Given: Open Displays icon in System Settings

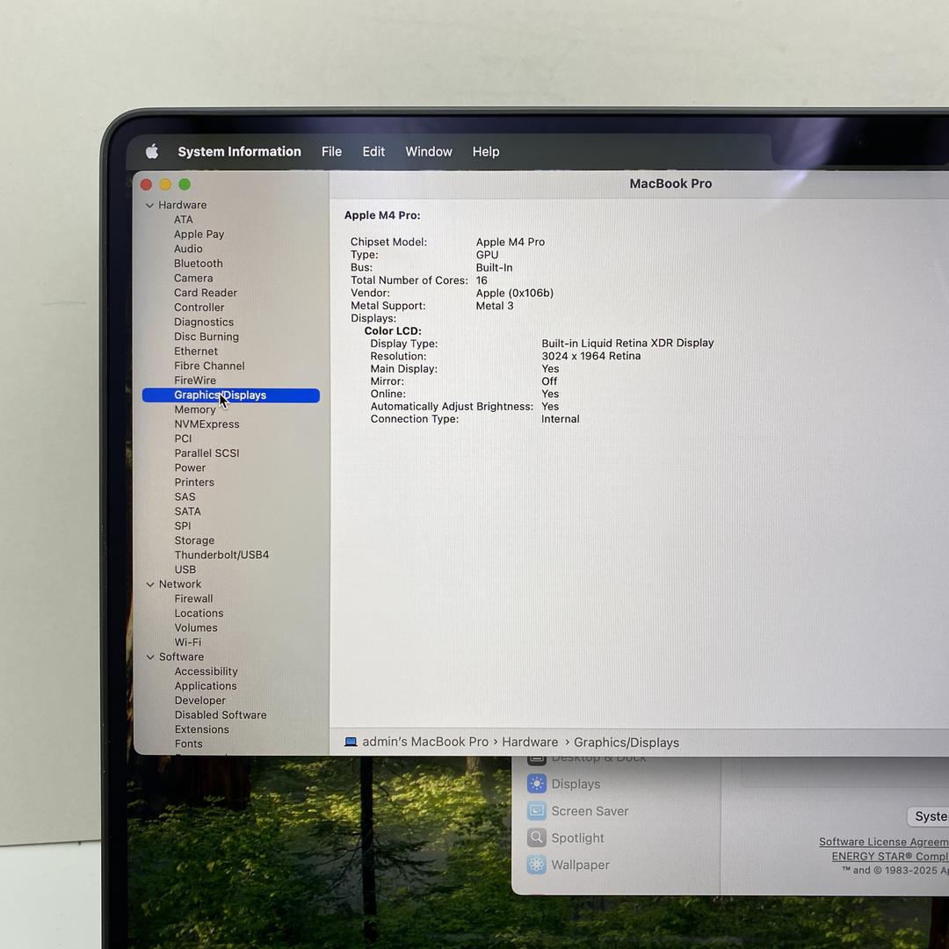Looking at the screenshot, I should pos(537,784).
